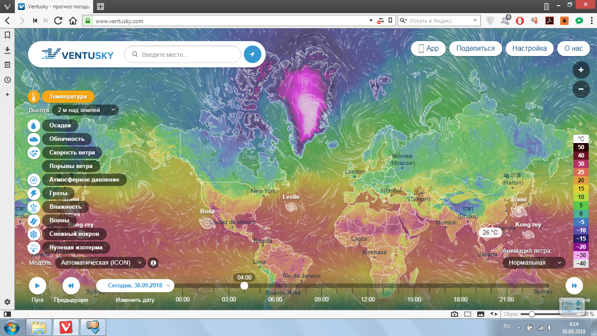Select the wind speed icon
The width and height of the screenshot is (597, 336).
34,153
